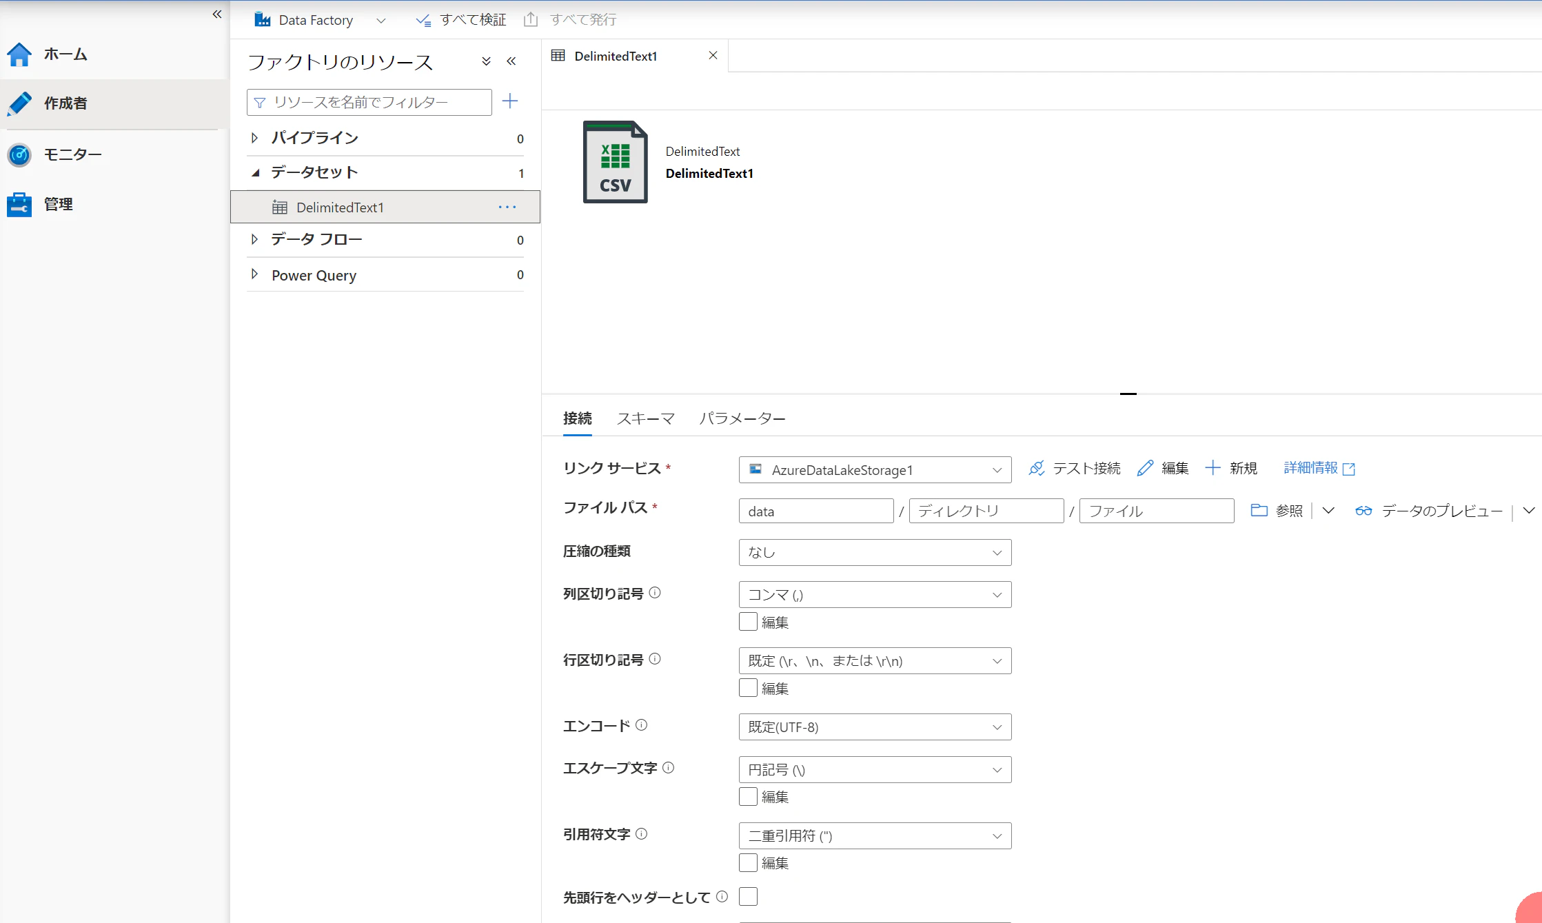Enable 編集 checkbox under エスケープ文字

pos(748,796)
